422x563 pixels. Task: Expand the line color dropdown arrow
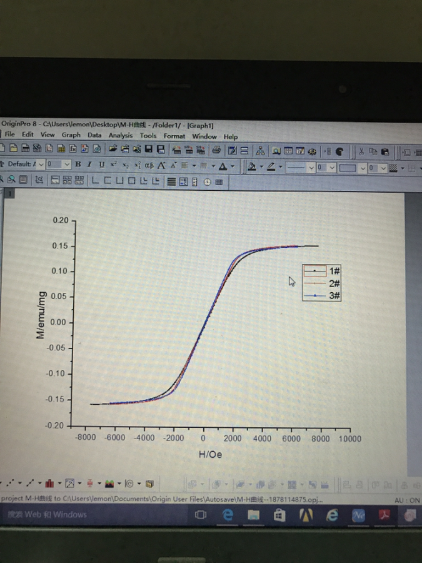281,167
